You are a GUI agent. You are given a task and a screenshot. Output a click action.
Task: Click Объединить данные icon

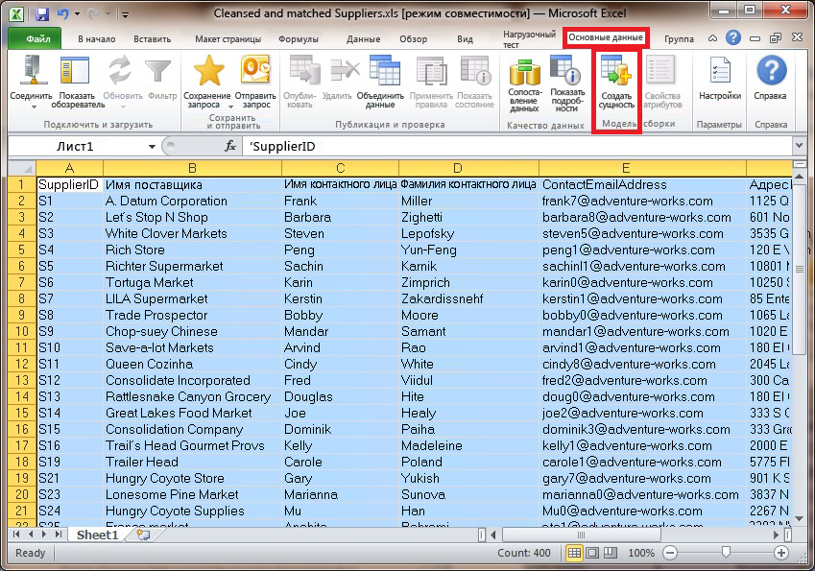point(384,70)
